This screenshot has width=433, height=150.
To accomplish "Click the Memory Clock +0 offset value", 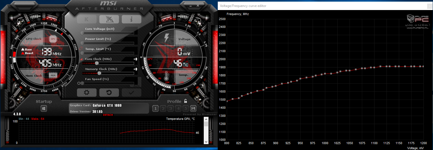I will pos(135,69).
